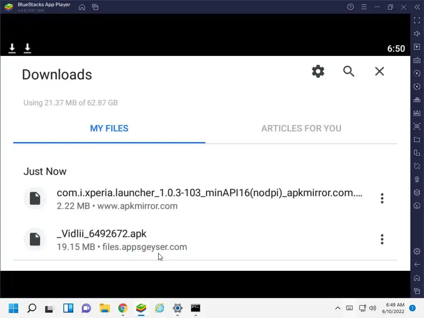Close the Downloads page with X
Screen dimensions: 424x318
point(379,71)
